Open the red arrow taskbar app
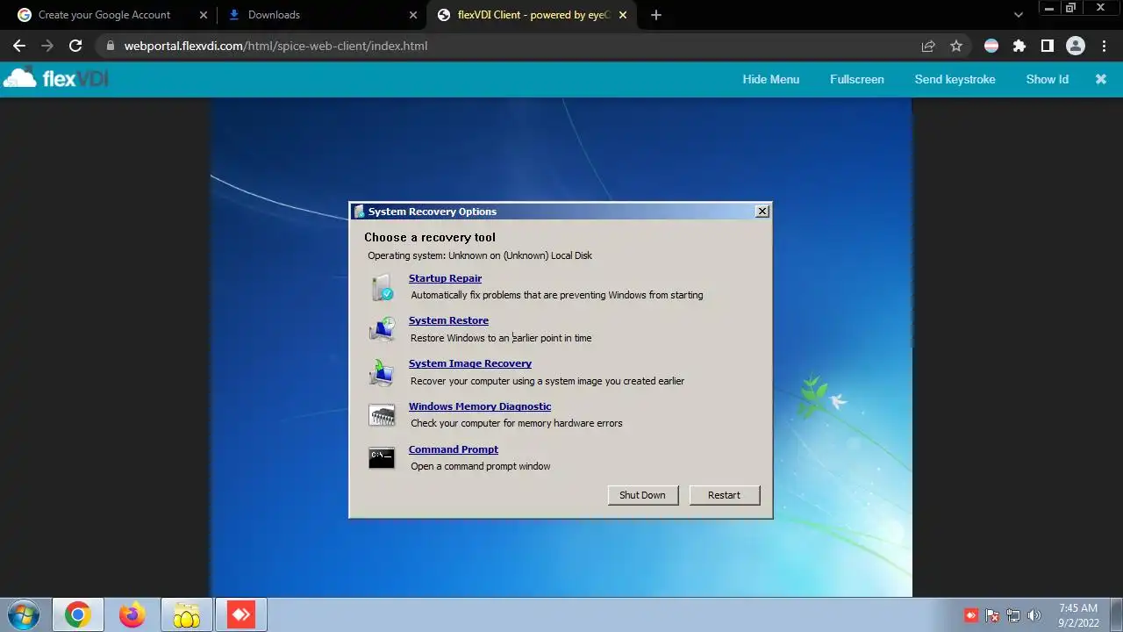 coord(241,614)
